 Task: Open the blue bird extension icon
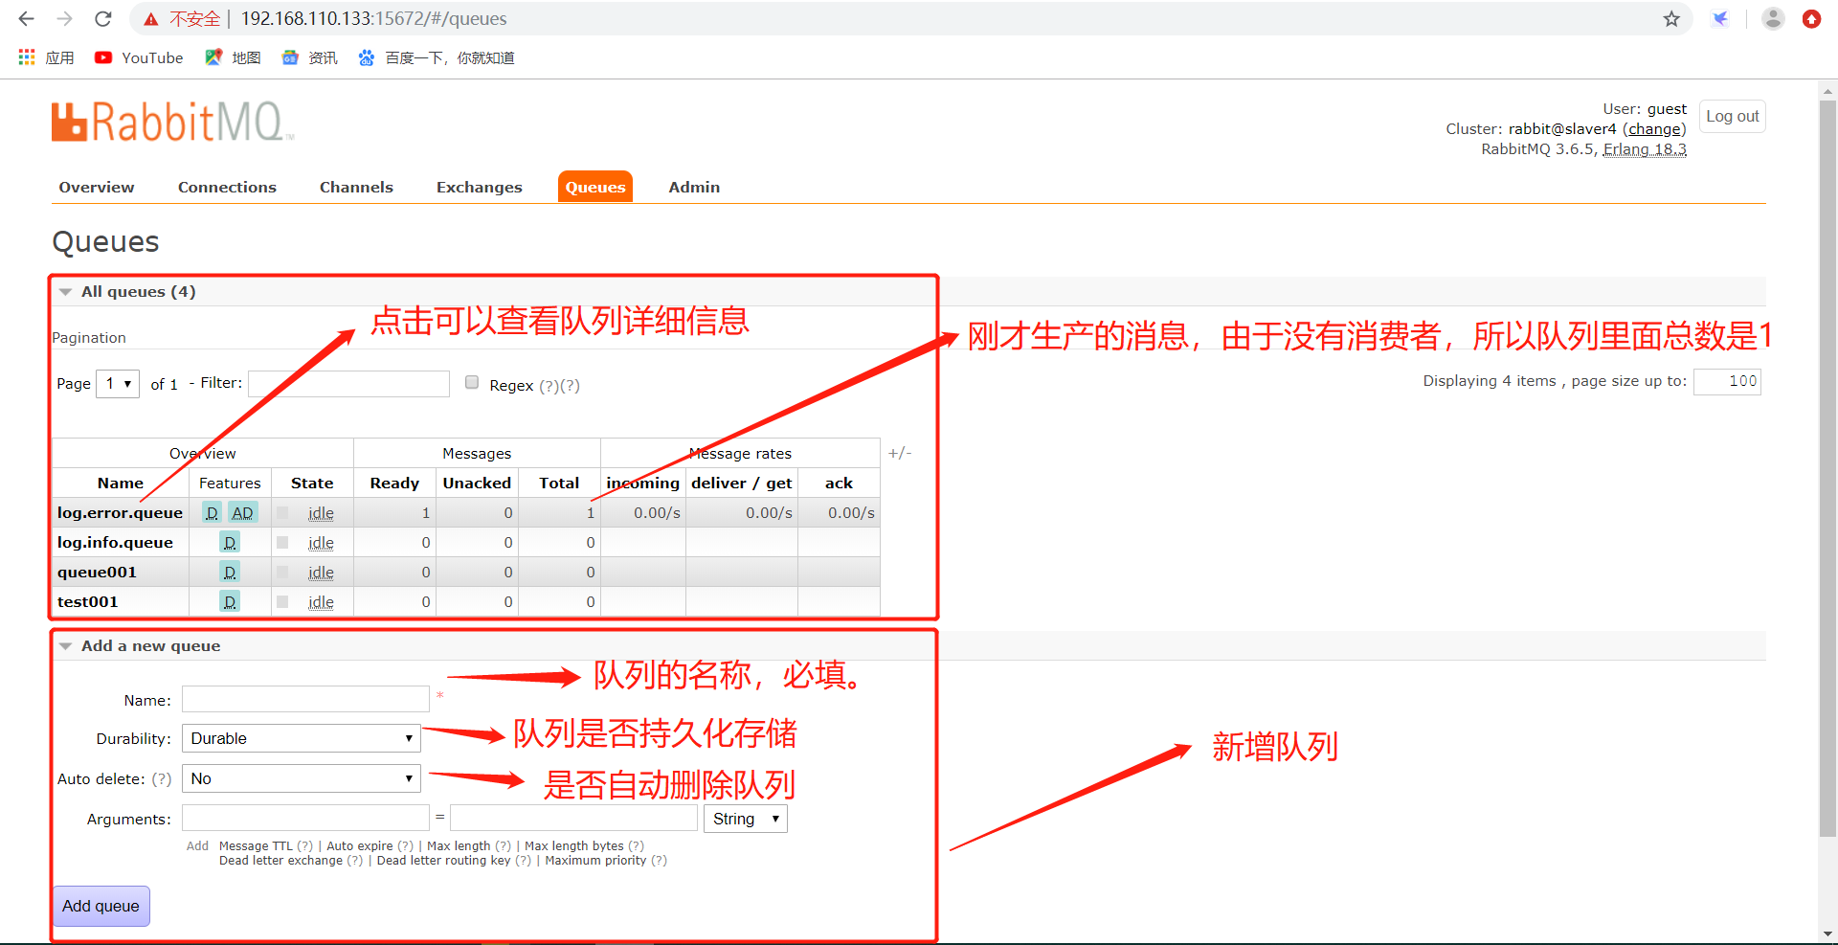1720,19
